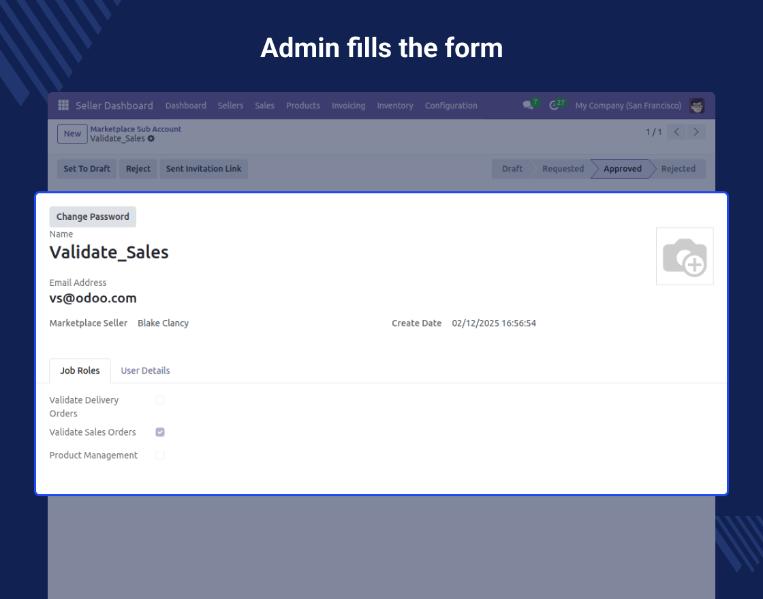The width and height of the screenshot is (763, 599).
Task: Open the messages chat icon
Action: pos(528,105)
